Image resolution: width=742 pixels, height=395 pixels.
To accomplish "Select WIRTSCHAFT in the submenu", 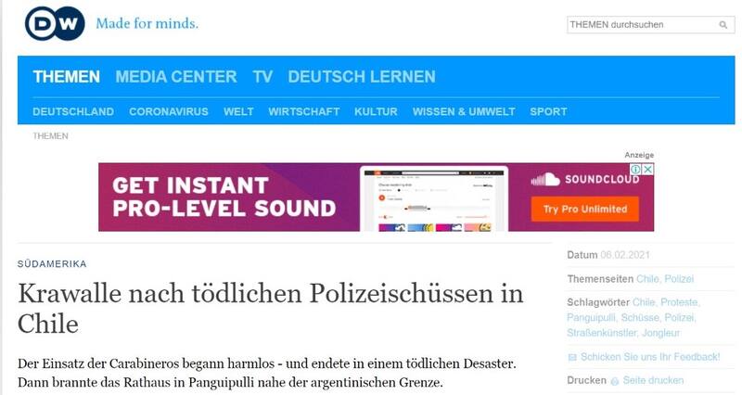I will (303, 112).
